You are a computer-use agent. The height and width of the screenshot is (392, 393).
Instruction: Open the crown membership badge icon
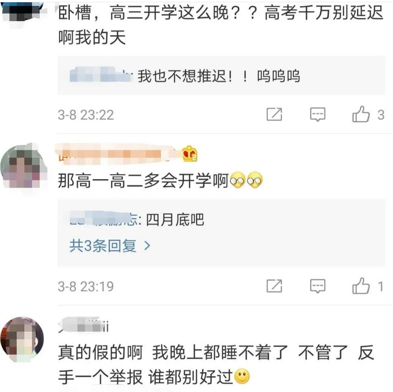(190, 153)
